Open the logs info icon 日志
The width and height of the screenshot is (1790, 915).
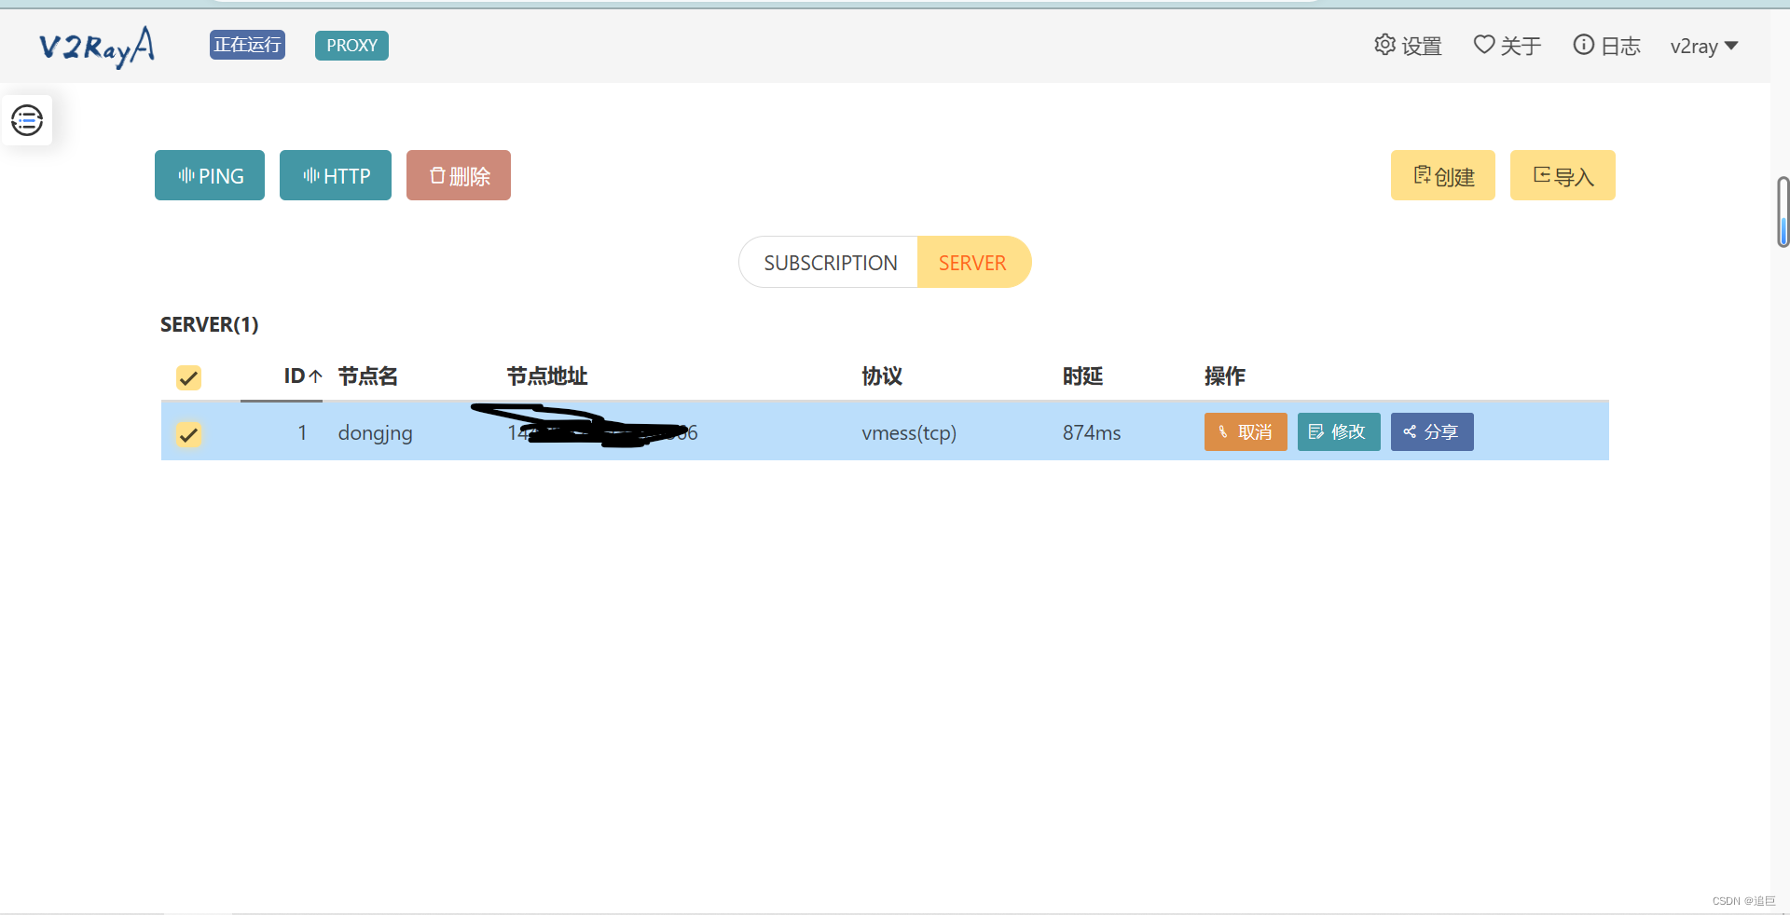1606,46
